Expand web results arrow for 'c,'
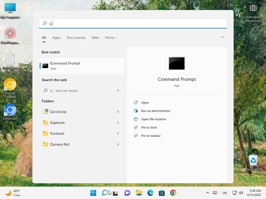Screen dimensions: 266x199 pyautogui.click(x=118, y=90)
